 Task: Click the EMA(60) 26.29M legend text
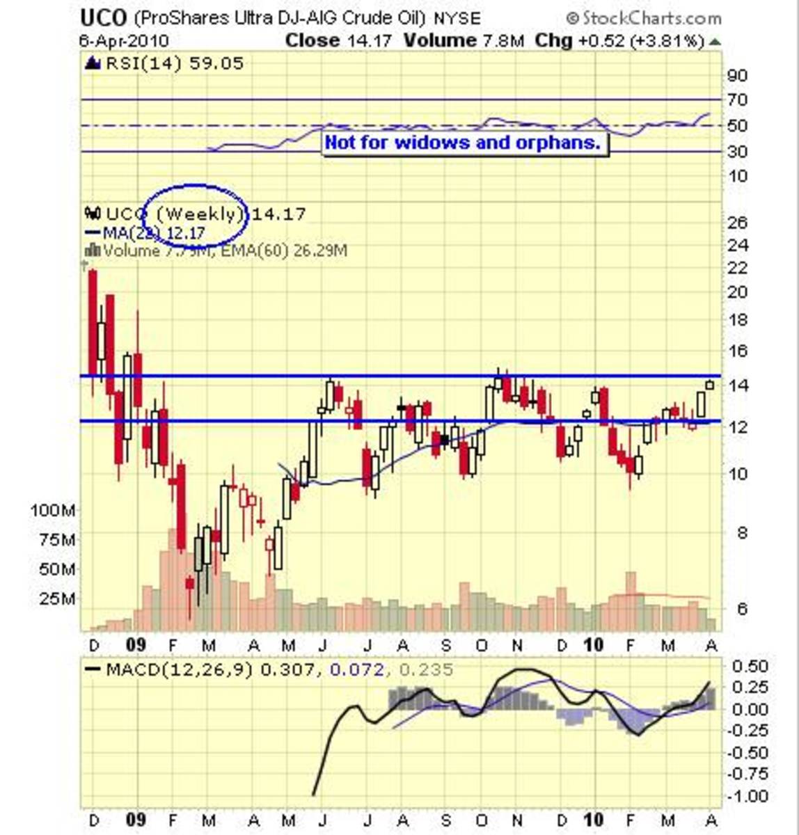pos(284,250)
